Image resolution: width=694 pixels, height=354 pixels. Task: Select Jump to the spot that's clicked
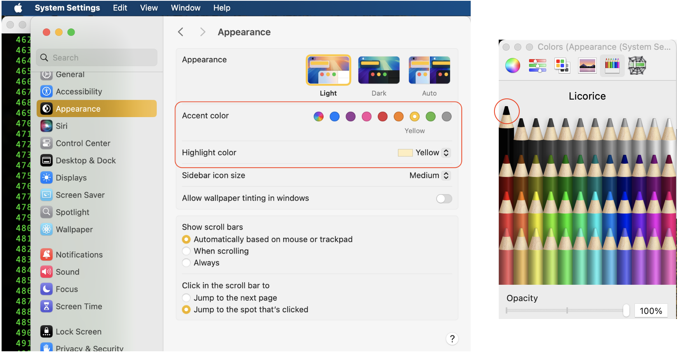click(186, 309)
